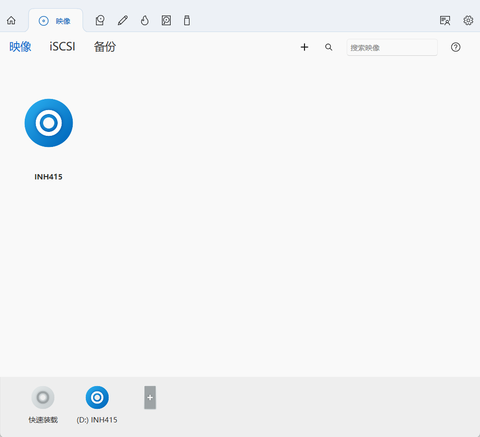
Task: Click the 快速装载 quick mount drive
Action: 43,398
